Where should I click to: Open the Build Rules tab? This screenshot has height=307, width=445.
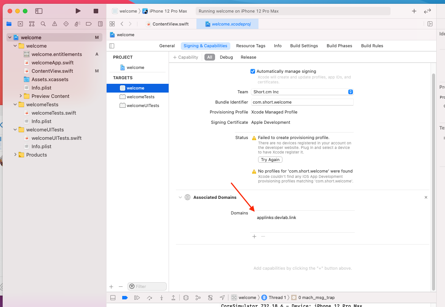(x=372, y=46)
